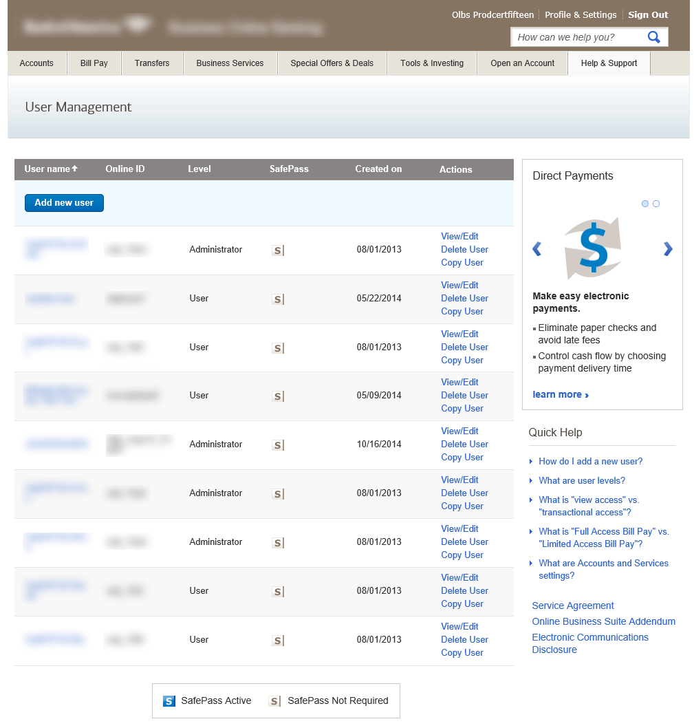This screenshot has height=728, width=694.
Task: Click the User Management page heading
Action: [78, 107]
